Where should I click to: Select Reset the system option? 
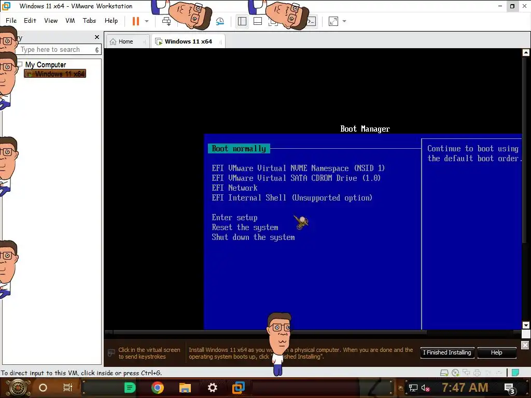(x=245, y=228)
